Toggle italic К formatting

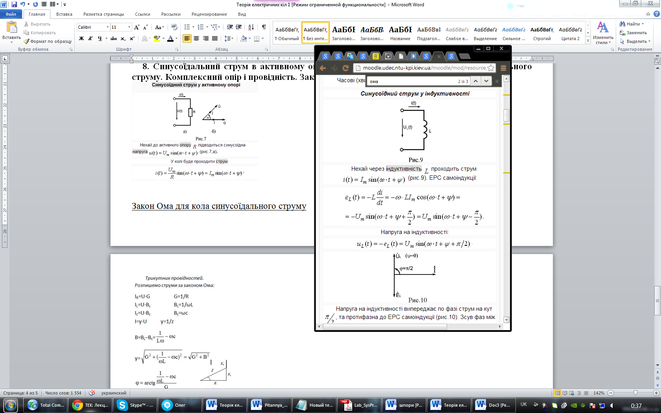90,39
